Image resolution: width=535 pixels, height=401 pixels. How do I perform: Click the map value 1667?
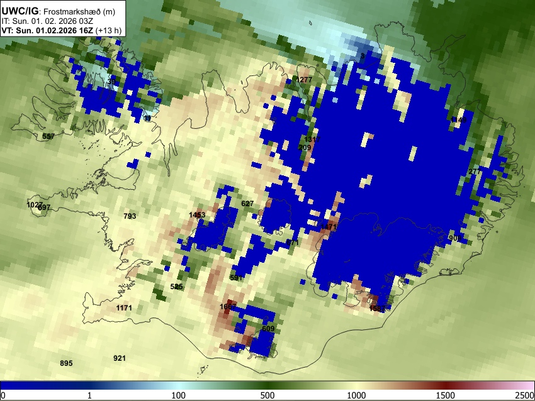tap(228, 307)
